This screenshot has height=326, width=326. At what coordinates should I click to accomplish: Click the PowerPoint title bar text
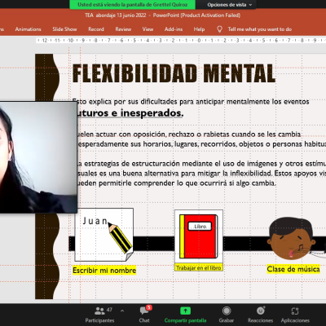[162, 15]
